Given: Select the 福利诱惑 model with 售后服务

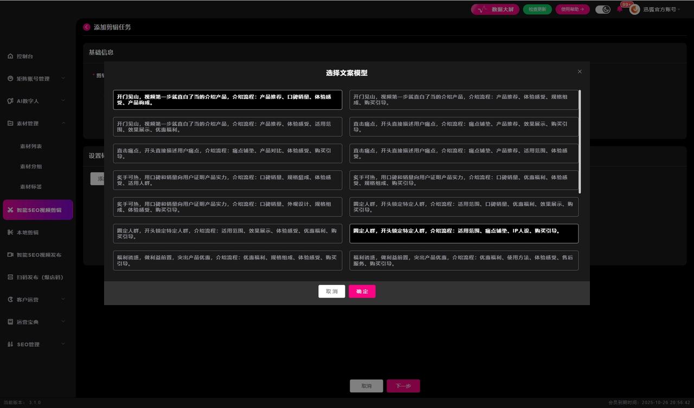Looking at the screenshot, I should point(464,261).
